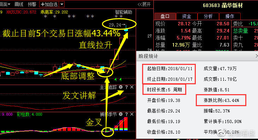
Task: Switch to the 操作 tab
Action: [230, 16]
